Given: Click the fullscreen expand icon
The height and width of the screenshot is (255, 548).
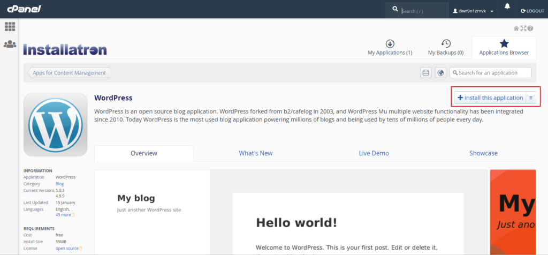Looking at the screenshot, I should coord(523,28).
